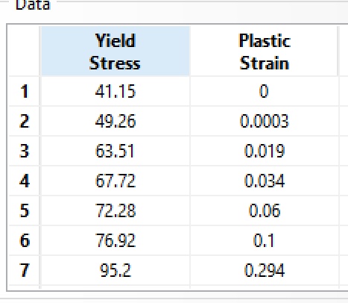Click yield stress cell 72.28
This screenshot has height=303, width=348.
click(x=116, y=210)
